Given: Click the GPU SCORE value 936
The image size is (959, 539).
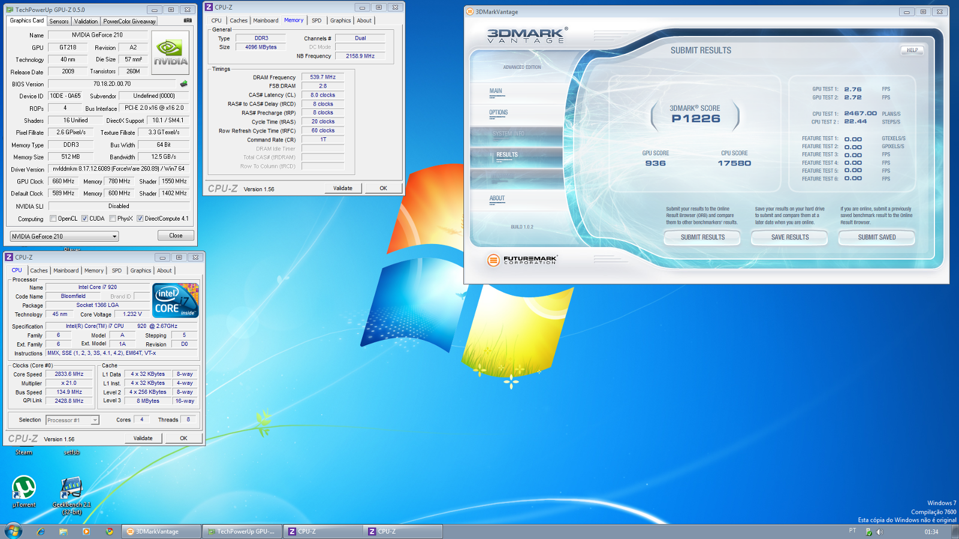Looking at the screenshot, I should click(x=655, y=163).
